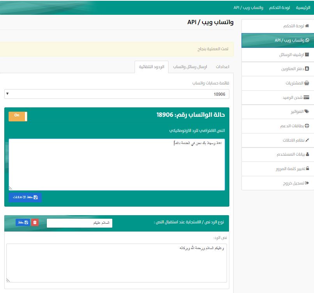The height and width of the screenshot is (293, 314).
Task: Select the الردود التلقائية tab
Action: (152, 67)
